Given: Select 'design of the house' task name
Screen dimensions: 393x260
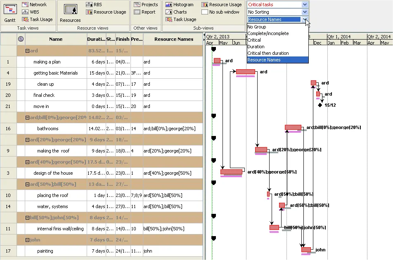Looking at the screenshot, I should (53, 173).
